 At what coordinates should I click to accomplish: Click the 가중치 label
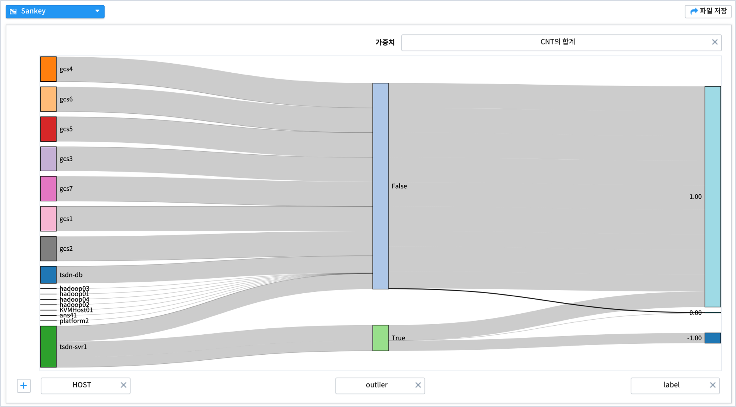point(385,43)
